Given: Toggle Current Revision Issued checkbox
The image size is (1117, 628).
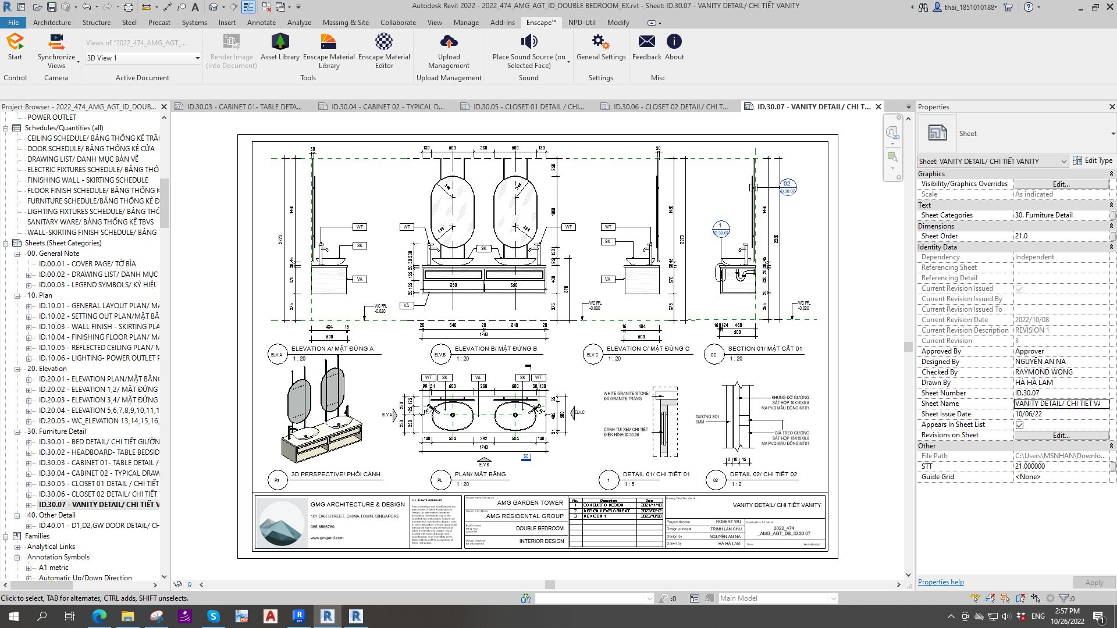Looking at the screenshot, I should 1019,289.
